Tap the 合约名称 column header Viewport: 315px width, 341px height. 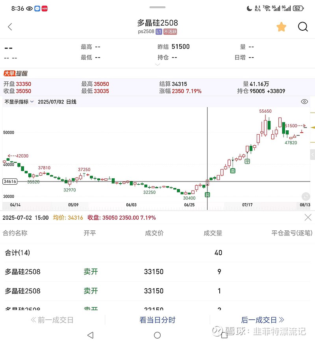coord(15,233)
